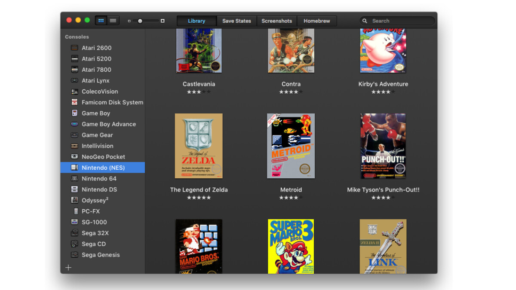The image size is (516, 290).
Task: Go to the Screenshots tab
Action: (x=277, y=21)
